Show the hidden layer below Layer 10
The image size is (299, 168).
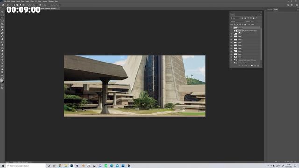pyautogui.click(x=231, y=31)
